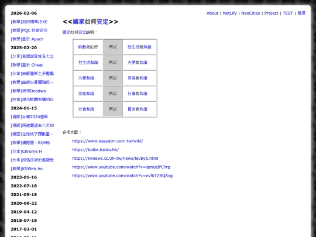Open YouTube link ending evfkTZBQAvg
The height and width of the screenshot is (237, 316).
pyautogui.click(x=122, y=176)
